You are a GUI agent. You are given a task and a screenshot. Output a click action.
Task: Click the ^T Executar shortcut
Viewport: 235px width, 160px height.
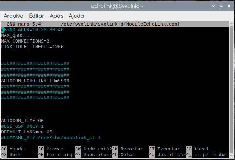(164, 149)
